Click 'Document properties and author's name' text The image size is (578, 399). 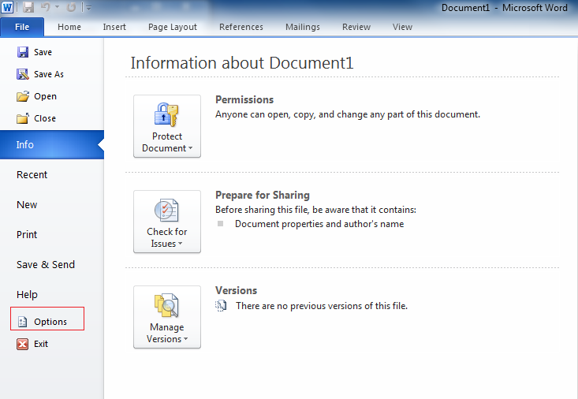pyautogui.click(x=319, y=224)
